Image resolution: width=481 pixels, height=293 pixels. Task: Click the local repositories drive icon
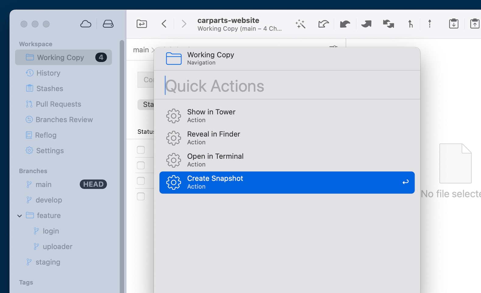108,24
